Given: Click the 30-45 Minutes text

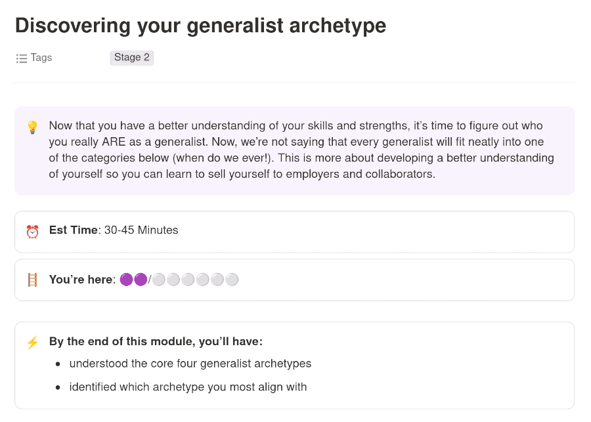Looking at the screenshot, I should [x=141, y=230].
